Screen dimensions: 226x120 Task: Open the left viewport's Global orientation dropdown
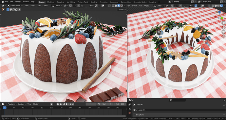click(x=57, y=6)
